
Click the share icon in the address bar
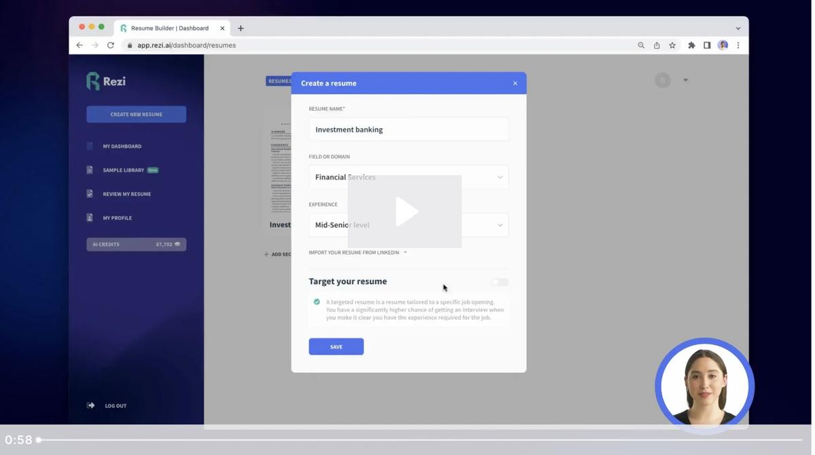657,45
